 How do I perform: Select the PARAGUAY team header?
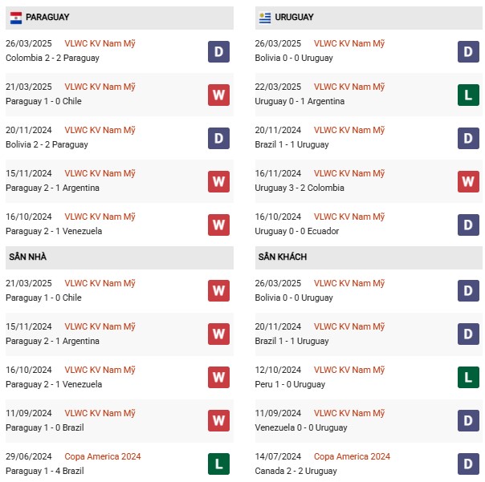click(x=47, y=17)
